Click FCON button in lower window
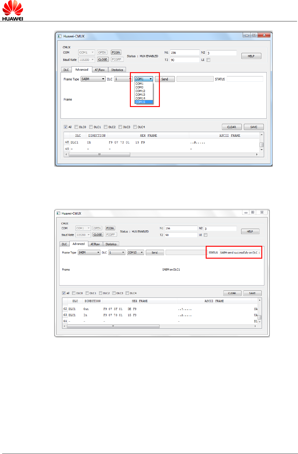Viewport: 298px width, 454px height. 110,228
